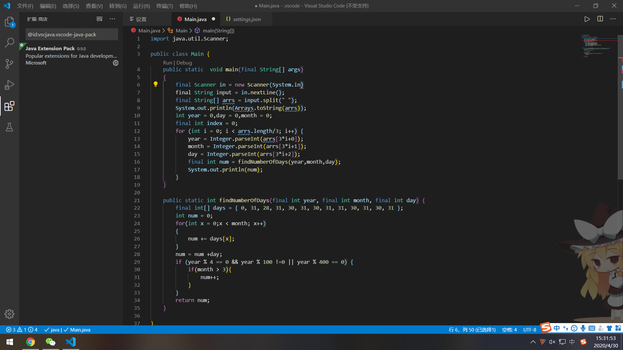
Task: Click the extensions search input field
Action: point(72,34)
